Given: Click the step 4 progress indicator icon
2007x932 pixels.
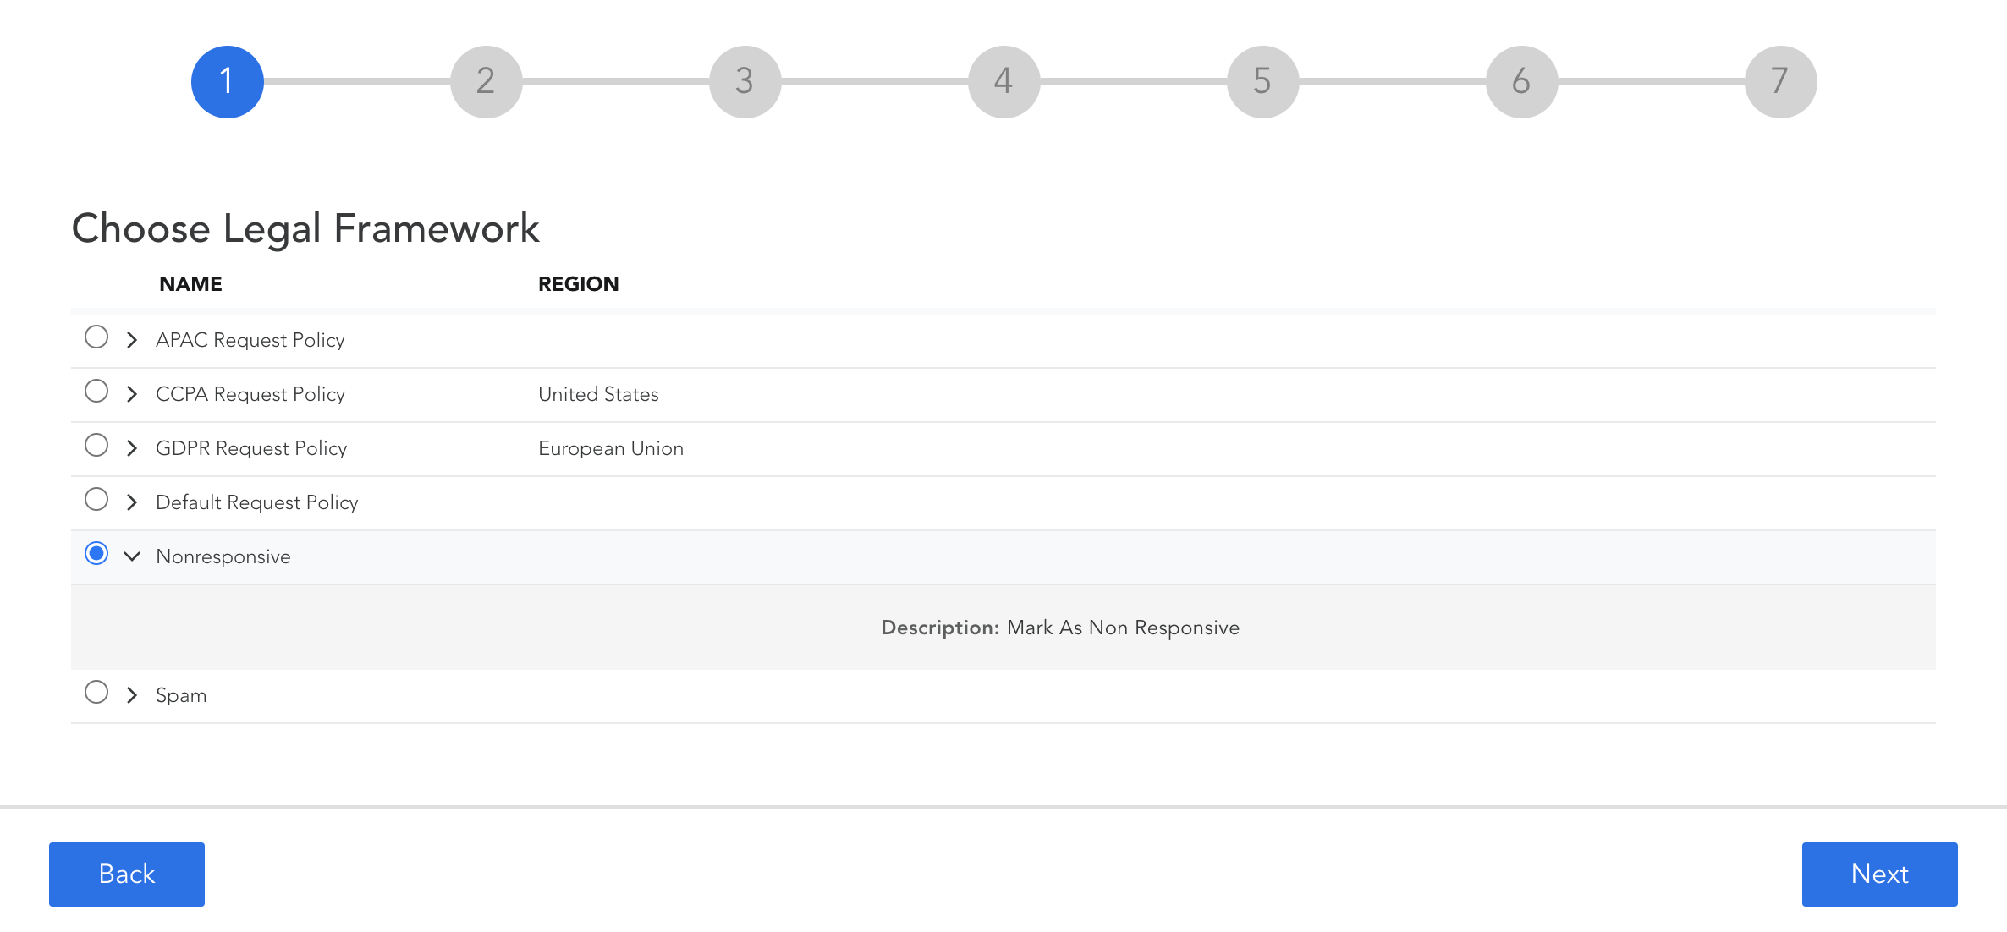Looking at the screenshot, I should 1003,82.
